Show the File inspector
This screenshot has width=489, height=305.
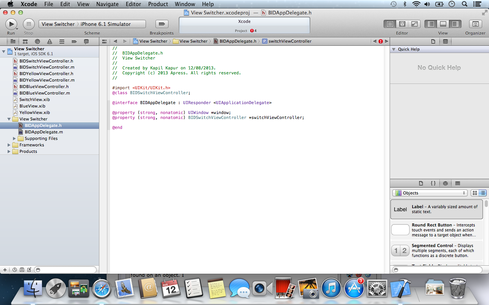pyautogui.click(x=433, y=41)
